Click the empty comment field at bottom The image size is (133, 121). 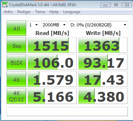(x=67, y=112)
